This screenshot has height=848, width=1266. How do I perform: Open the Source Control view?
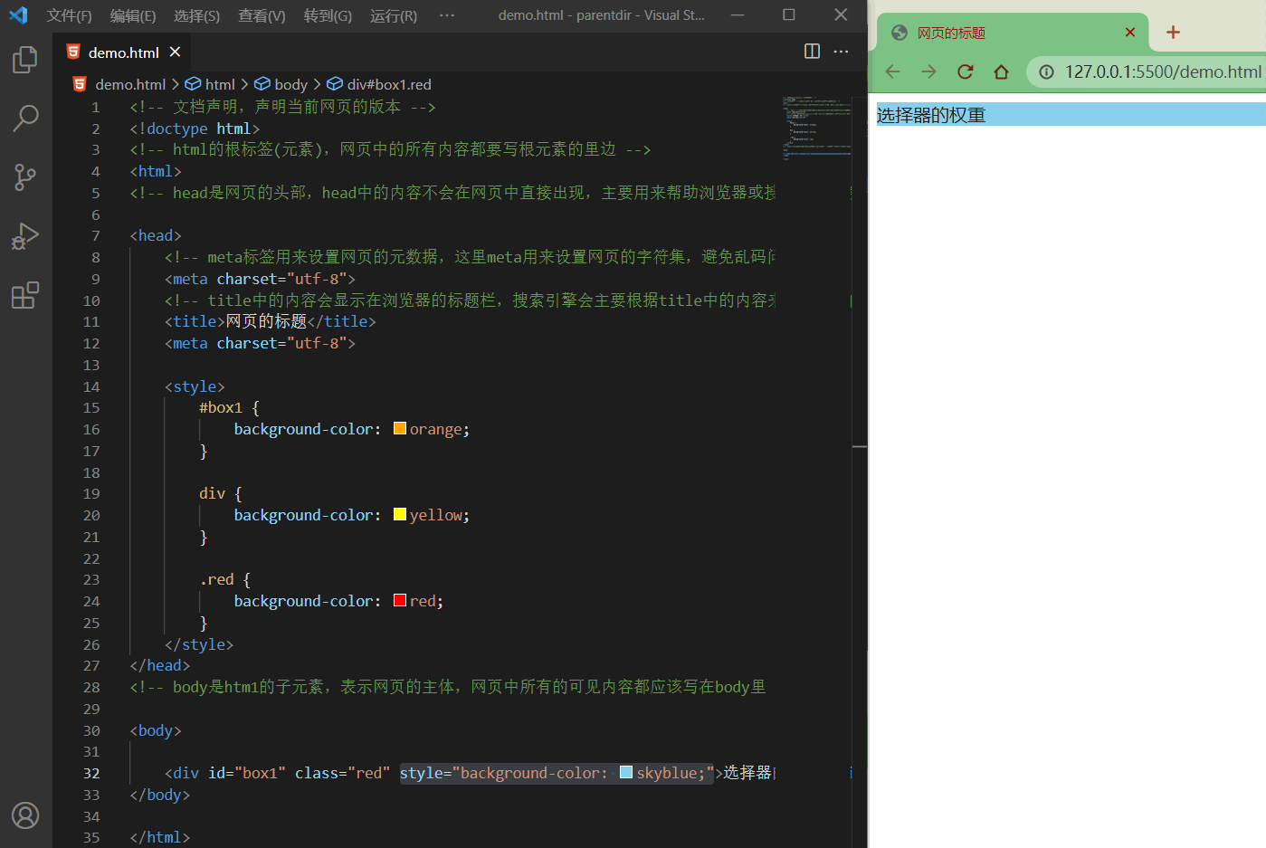coord(24,177)
